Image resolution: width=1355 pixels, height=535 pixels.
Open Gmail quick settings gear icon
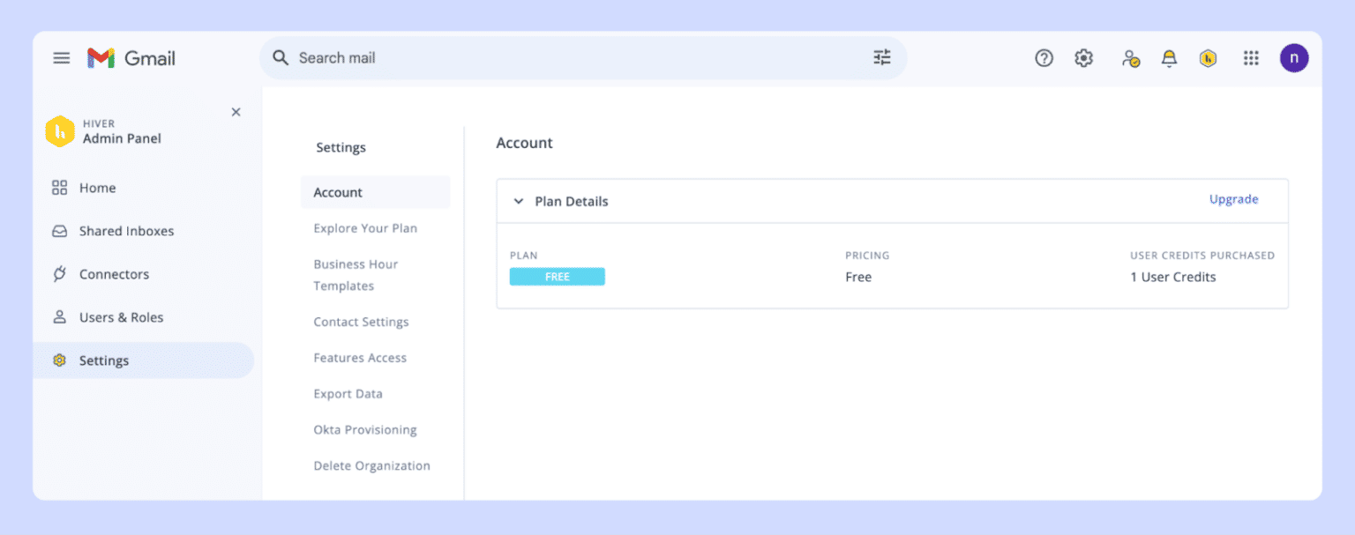coord(1083,57)
